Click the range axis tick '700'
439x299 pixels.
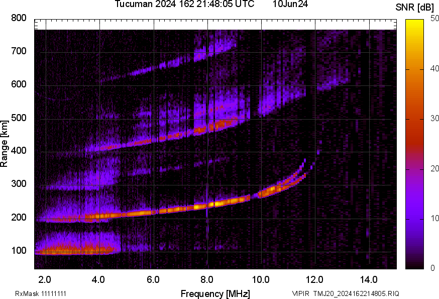(x=19, y=51)
